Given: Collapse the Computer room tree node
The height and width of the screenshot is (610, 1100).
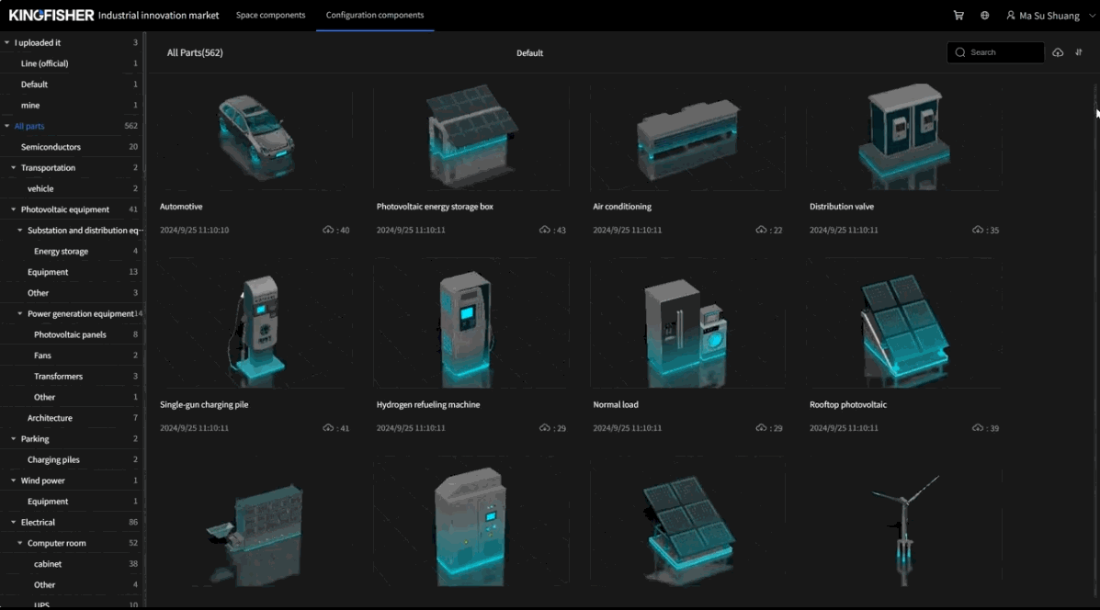Looking at the screenshot, I should [x=19, y=543].
